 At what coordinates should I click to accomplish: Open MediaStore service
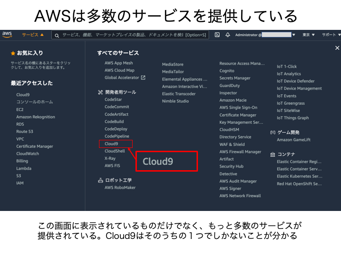tap(172, 64)
